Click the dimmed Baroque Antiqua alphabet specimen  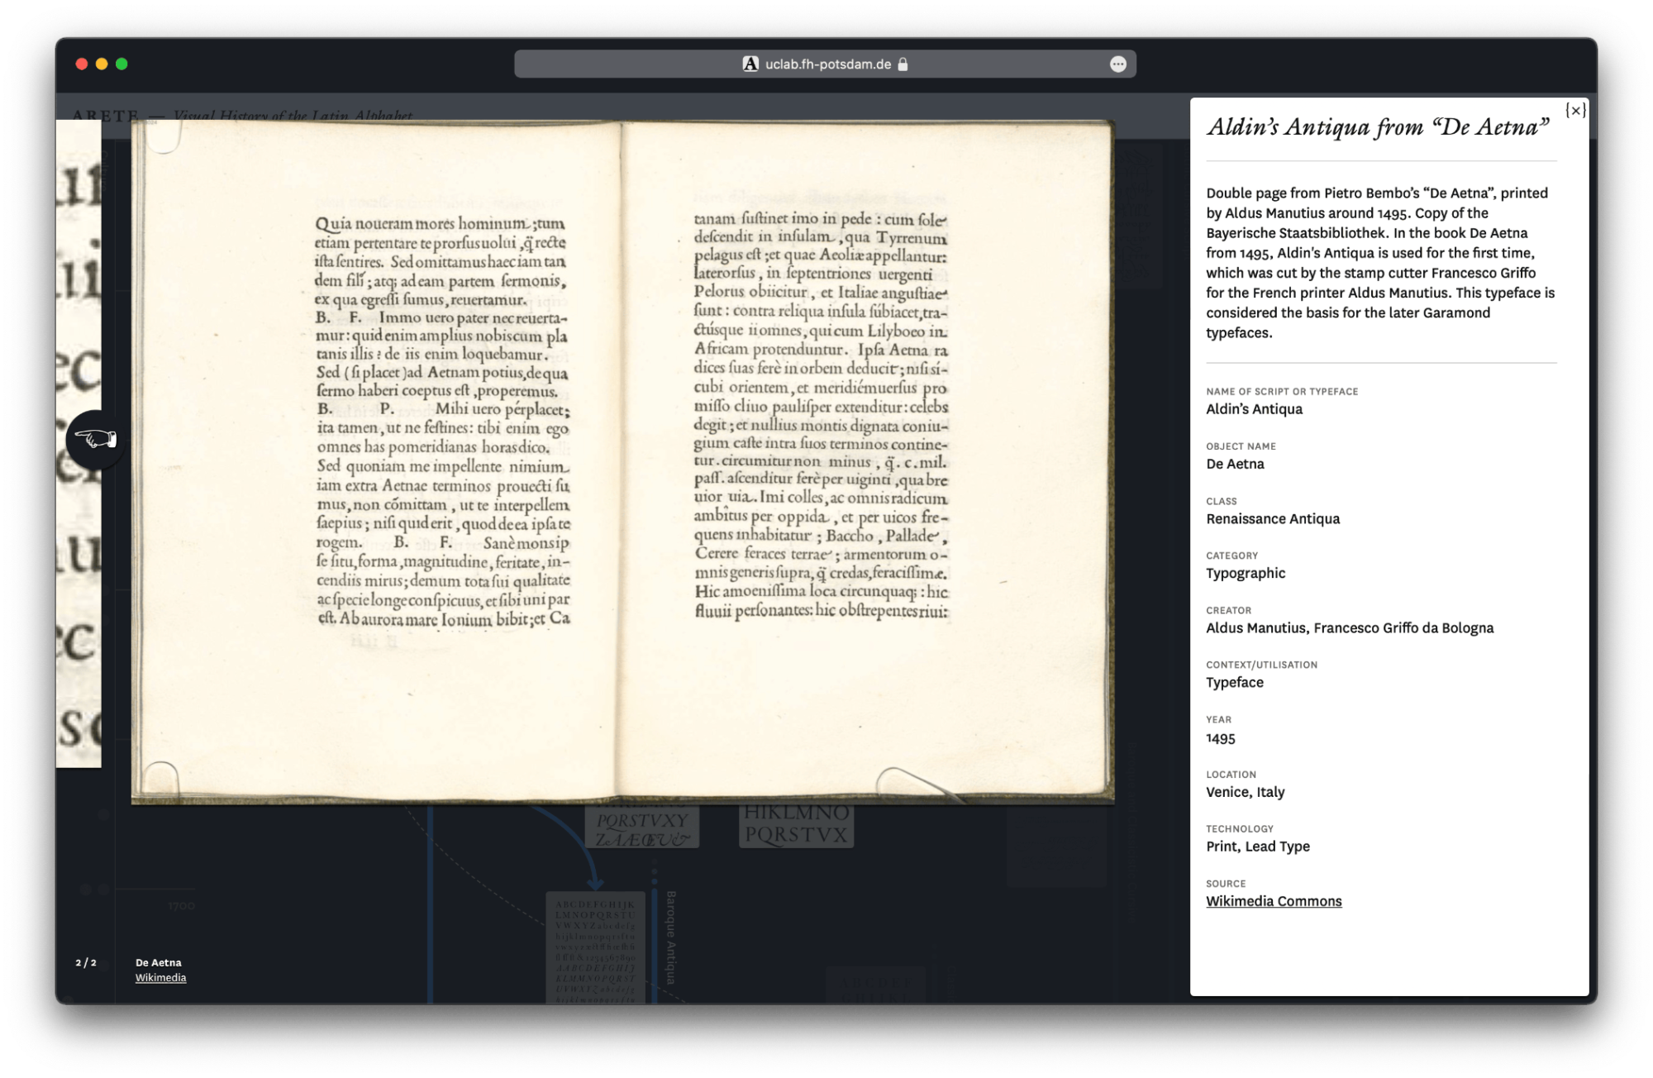coord(595,947)
